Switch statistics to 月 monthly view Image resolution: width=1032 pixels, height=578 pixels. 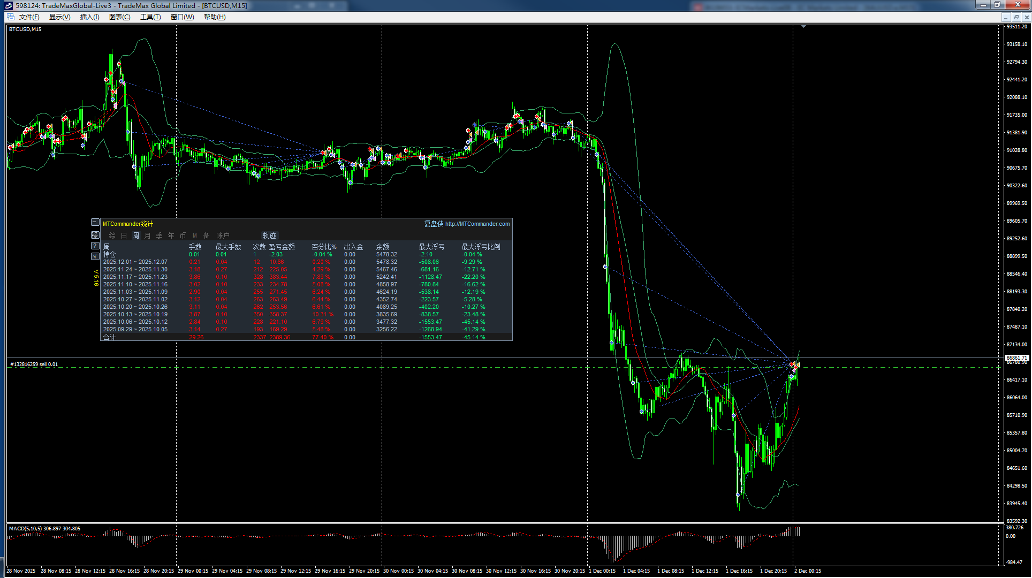(x=147, y=235)
